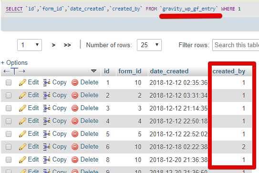The image size is (259, 173).
Task: Expand the + Options link
Action: pyautogui.click(x=14, y=63)
